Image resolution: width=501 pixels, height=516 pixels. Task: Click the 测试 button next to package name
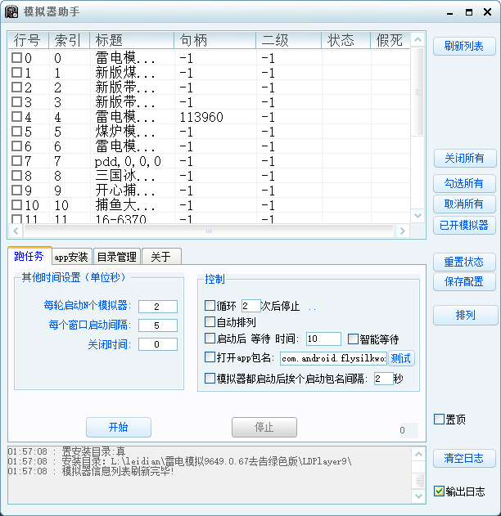click(x=401, y=358)
